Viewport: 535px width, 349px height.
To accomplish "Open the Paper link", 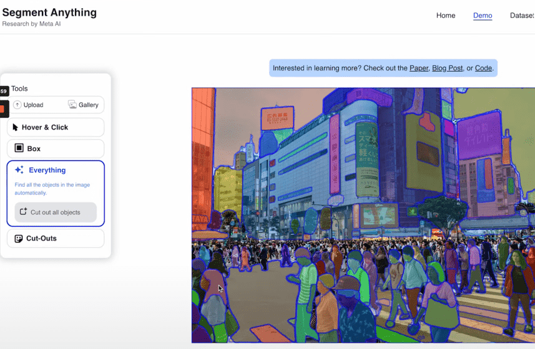I will tap(419, 68).
